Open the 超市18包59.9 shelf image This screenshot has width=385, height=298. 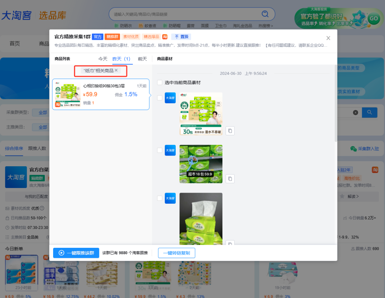point(201,164)
